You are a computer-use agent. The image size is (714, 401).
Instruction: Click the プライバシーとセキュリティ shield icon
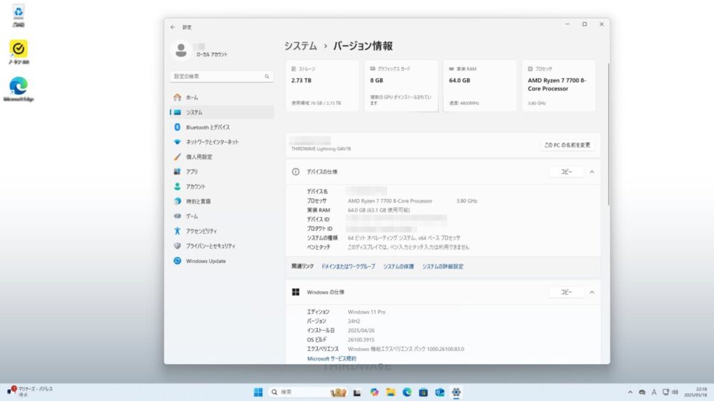coord(178,246)
